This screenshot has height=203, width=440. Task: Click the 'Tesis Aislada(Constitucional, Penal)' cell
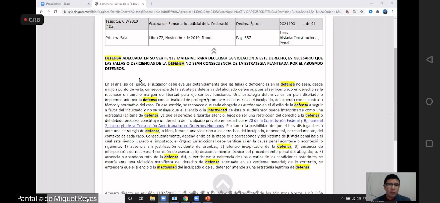tap(301, 38)
